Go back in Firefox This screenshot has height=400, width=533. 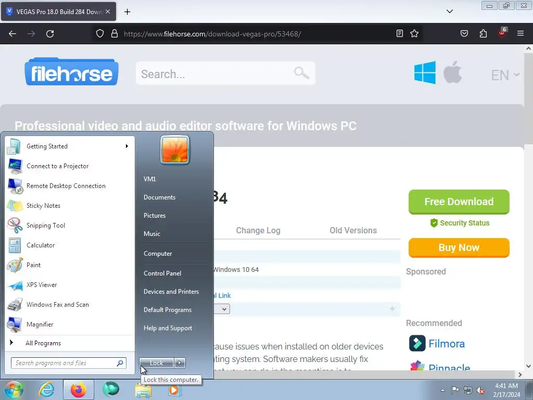pos(12,34)
